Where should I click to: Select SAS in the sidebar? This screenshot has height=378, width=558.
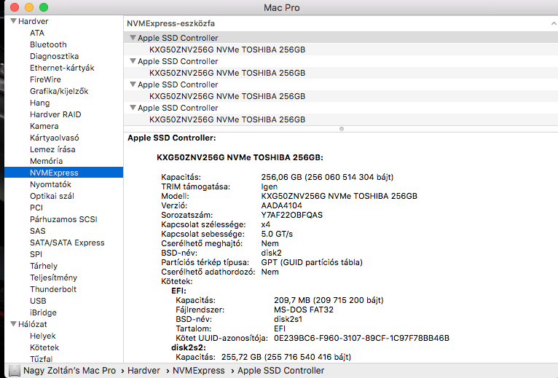coord(38,231)
